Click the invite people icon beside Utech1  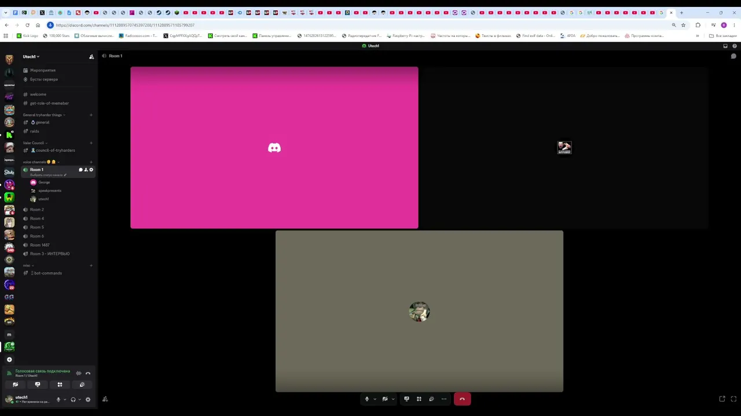coord(91,57)
